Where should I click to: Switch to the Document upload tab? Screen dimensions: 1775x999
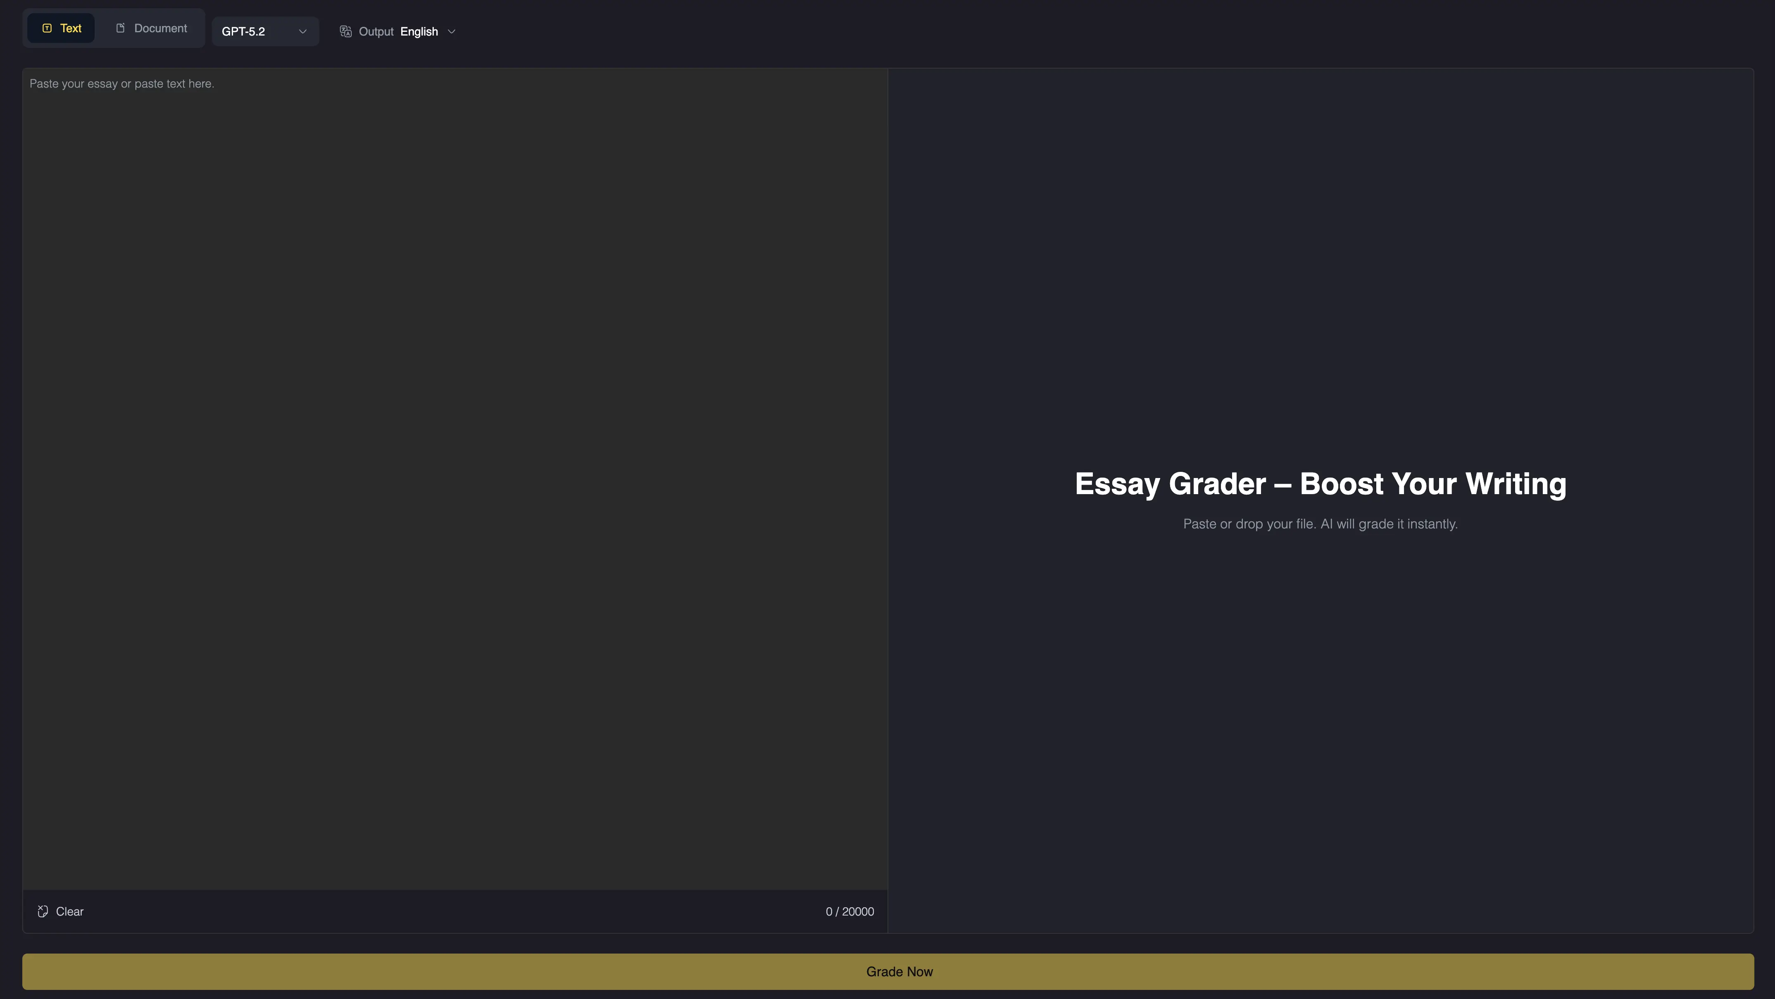[151, 28]
